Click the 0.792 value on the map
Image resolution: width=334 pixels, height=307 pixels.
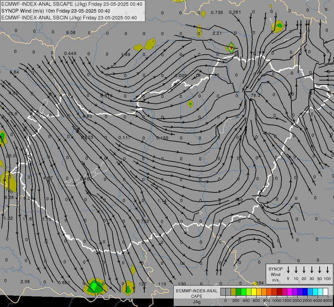click(x=143, y=221)
